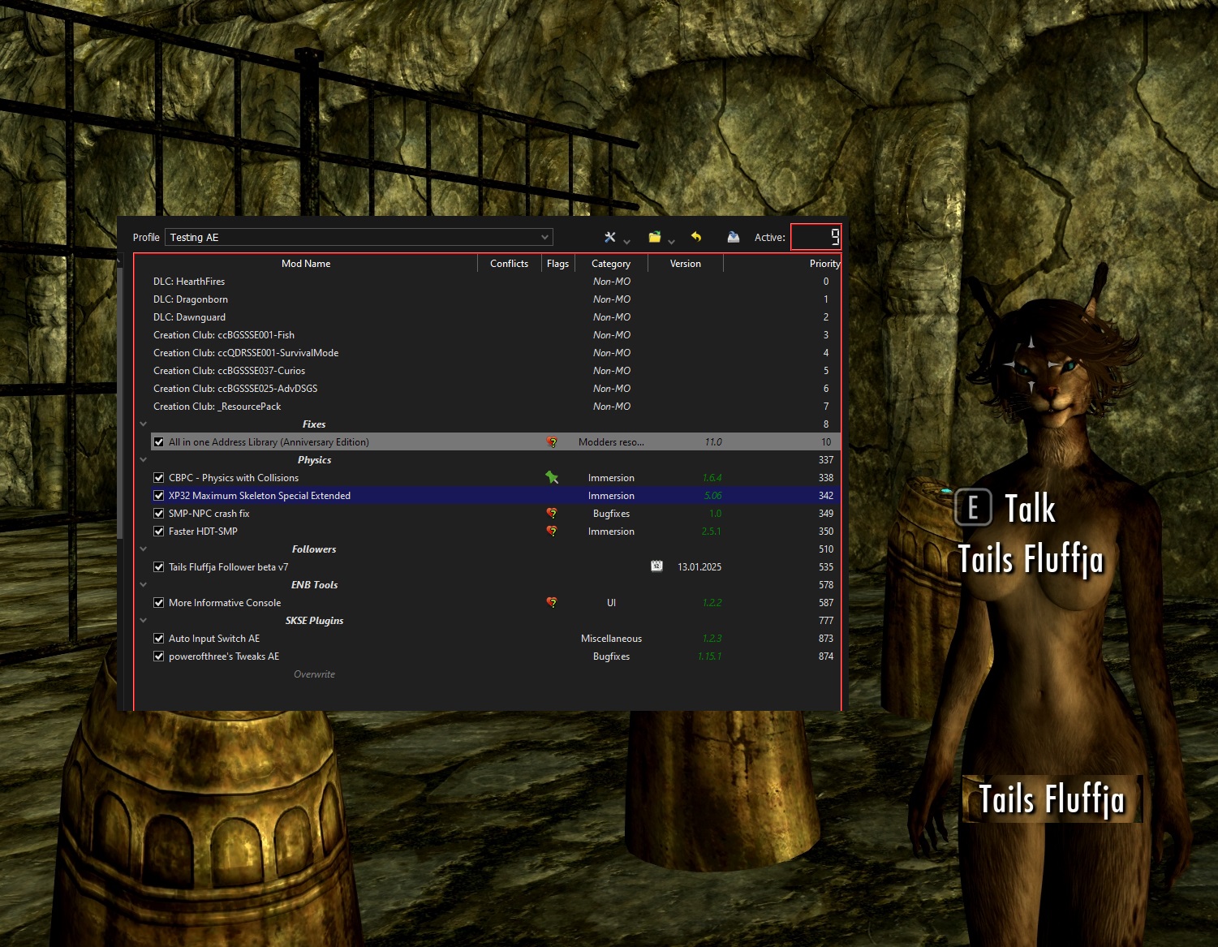
Task: Click the flag icon on All in one Address Library
Action: click(552, 442)
